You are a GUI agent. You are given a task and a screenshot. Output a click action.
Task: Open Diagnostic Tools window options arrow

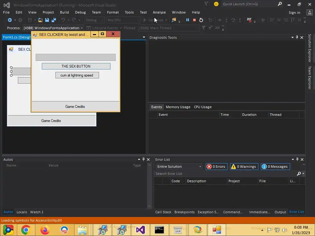[293, 37]
